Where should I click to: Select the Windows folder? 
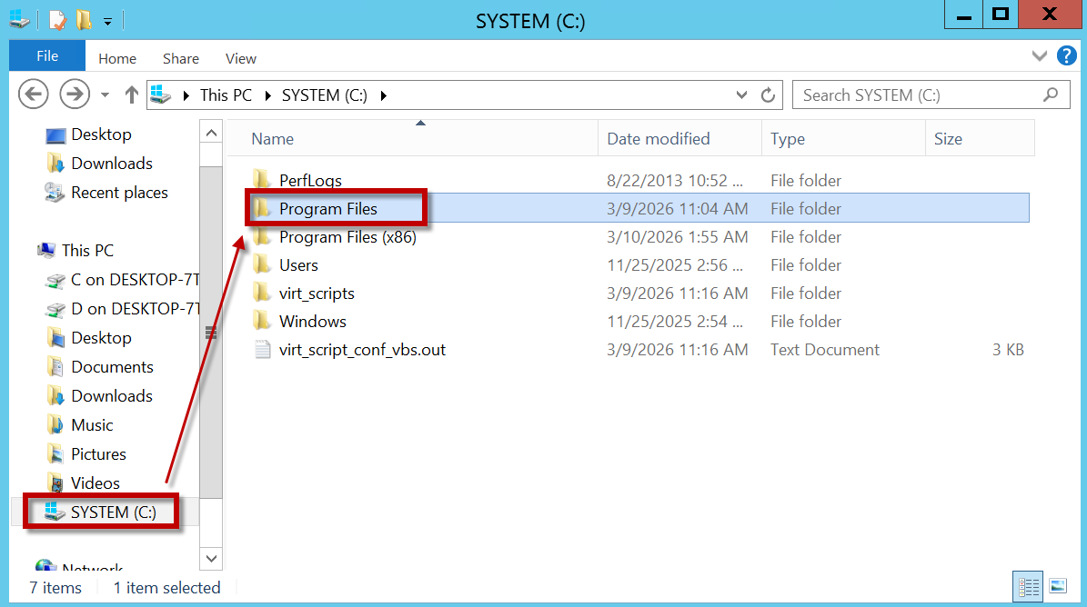(x=312, y=322)
